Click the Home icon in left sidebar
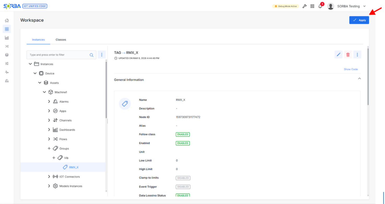This screenshot has height=204, width=385. coord(7,21)
